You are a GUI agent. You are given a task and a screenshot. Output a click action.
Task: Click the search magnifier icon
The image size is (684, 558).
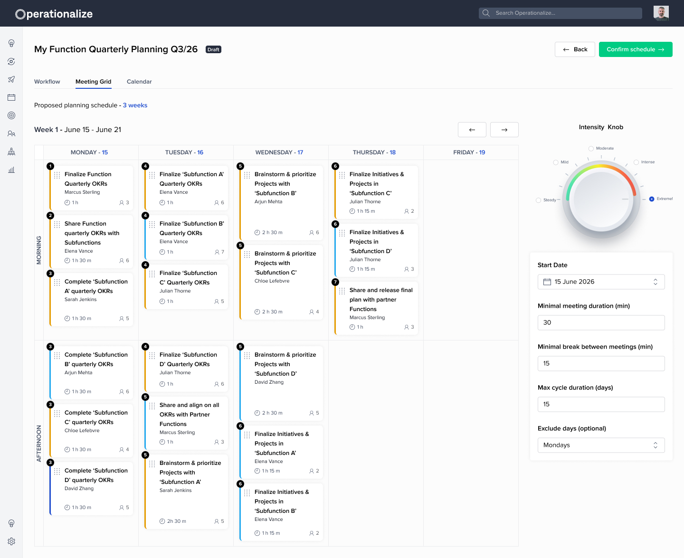coord(486,13)
